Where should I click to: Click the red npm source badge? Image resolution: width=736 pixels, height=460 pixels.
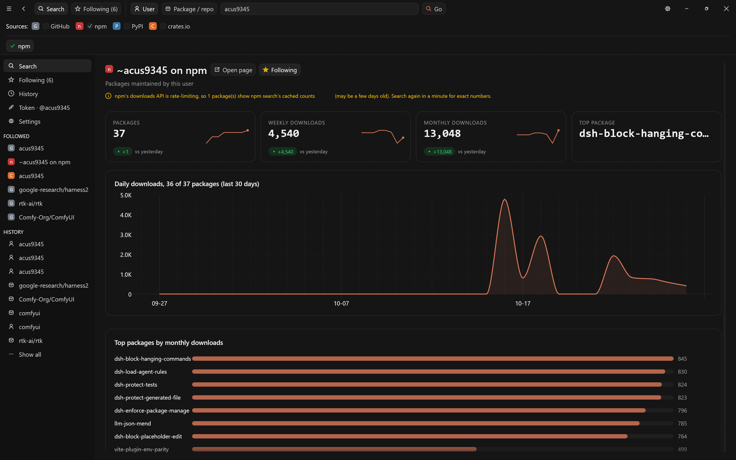pyautogui.click(x=79, y=26)
